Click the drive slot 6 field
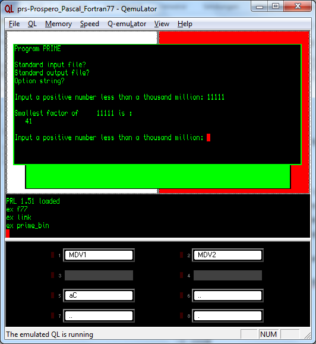This screenshot has height=344, width=316. [x=227, y=295]
